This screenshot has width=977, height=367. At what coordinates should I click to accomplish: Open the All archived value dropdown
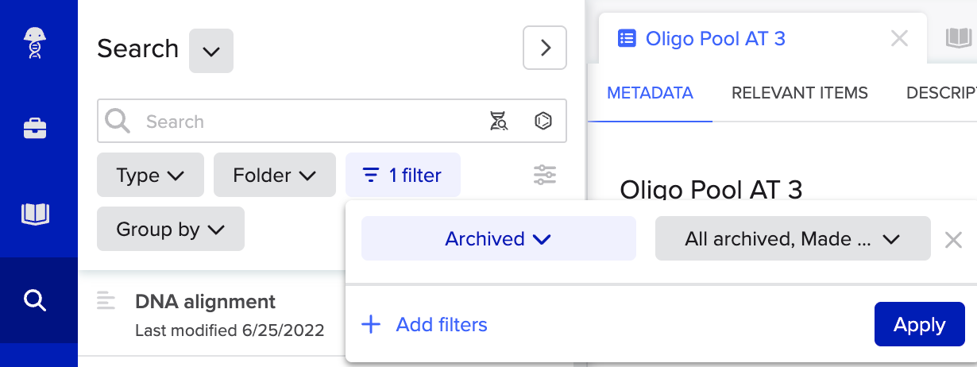(x=792, y=238)
